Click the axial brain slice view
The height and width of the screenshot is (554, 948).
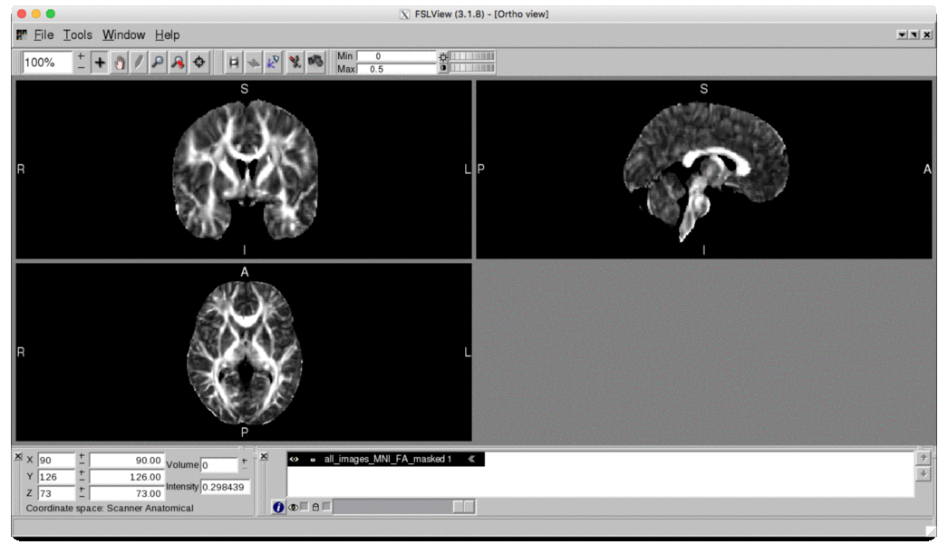click(245, 352)
